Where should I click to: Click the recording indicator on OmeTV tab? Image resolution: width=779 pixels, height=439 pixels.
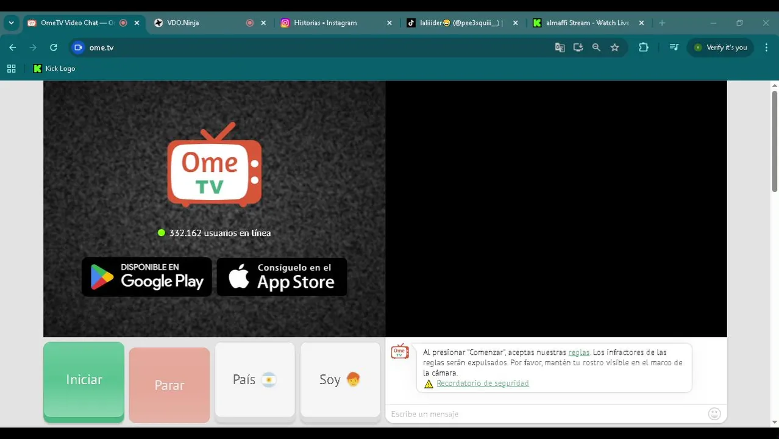[123, 23]
